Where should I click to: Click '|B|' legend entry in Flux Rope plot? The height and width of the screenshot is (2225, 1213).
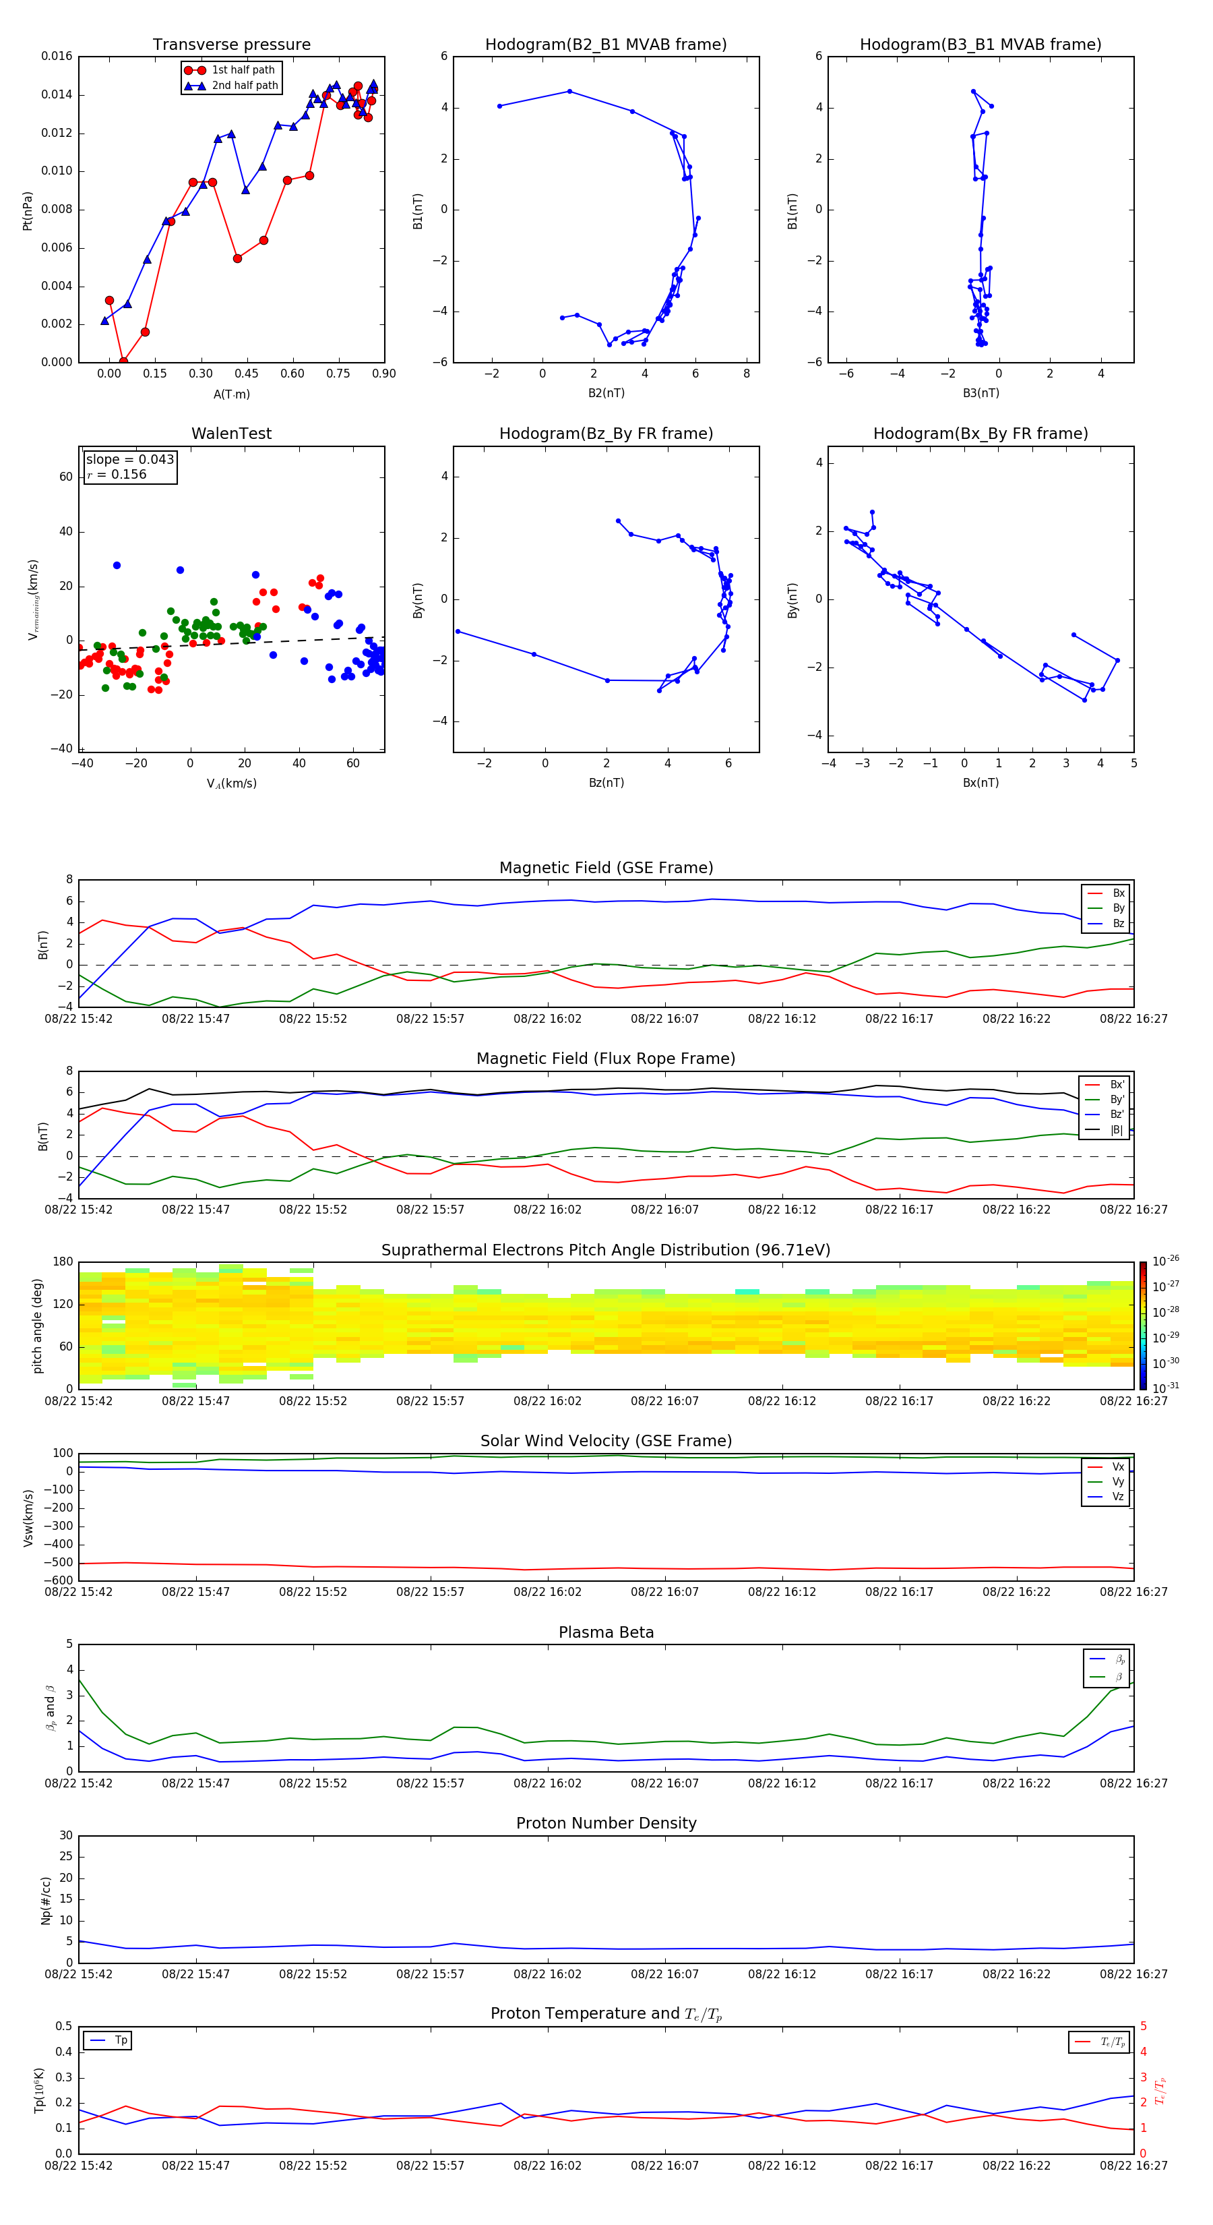click(x=1105, y=1130)
